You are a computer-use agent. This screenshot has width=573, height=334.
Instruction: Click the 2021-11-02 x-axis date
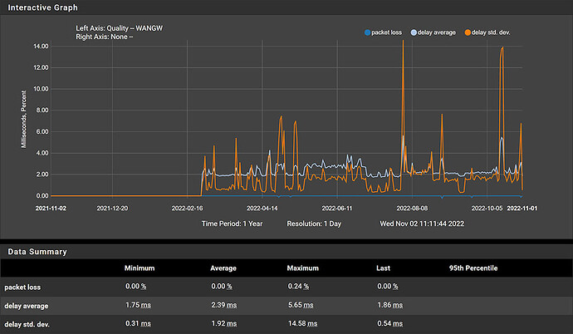[x=51, y=209]
